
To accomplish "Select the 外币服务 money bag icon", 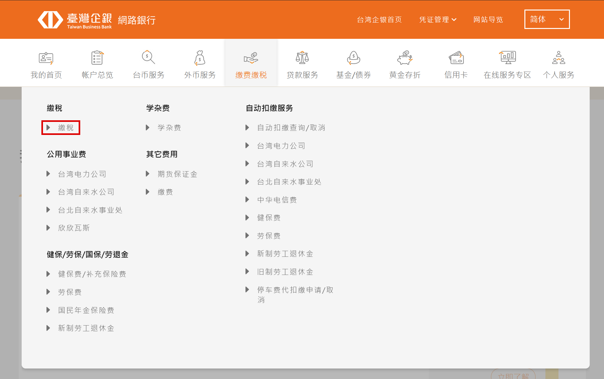I will [200, 58].
